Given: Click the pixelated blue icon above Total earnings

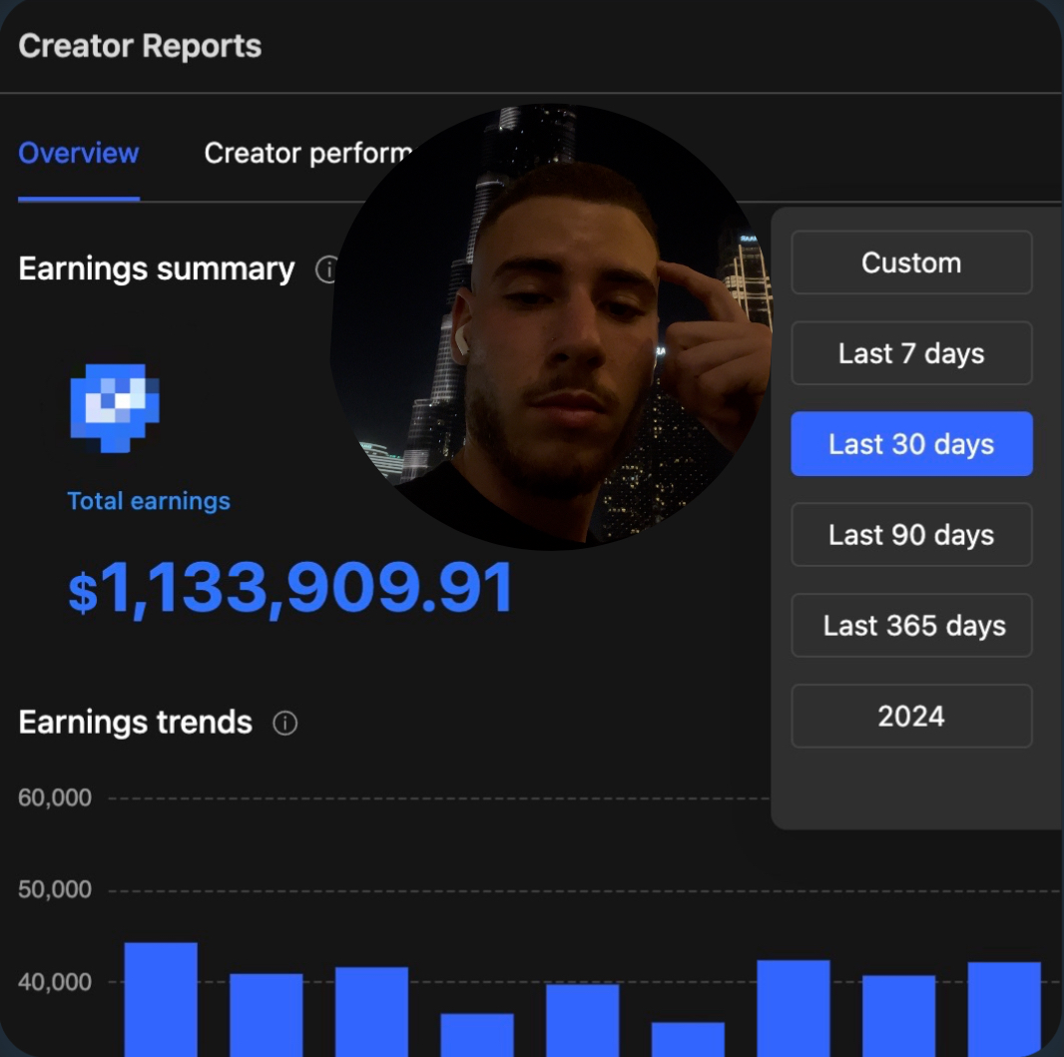Looking at the screenshot, I should [115, 407].
